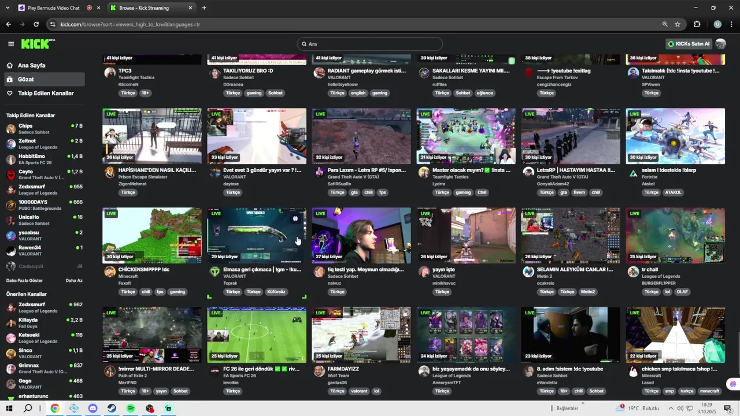Open Chips channel in followed list
740x416 pixels.
[x=45, y=128]
